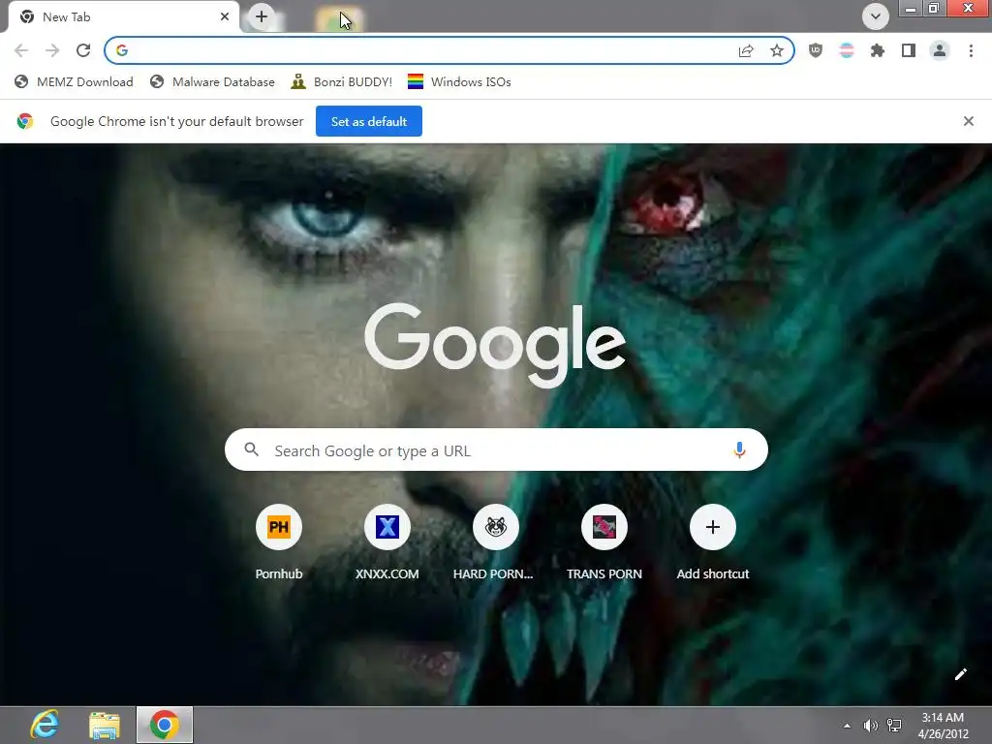The image size is (992, 744).
Task: Click the Set as default button
Action: pyautogui.click(x=369, y=121)
